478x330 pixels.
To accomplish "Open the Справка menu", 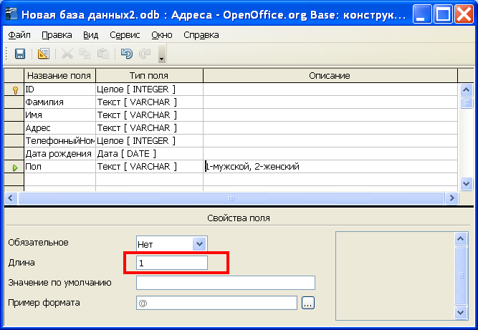I will tap(201, 35).
